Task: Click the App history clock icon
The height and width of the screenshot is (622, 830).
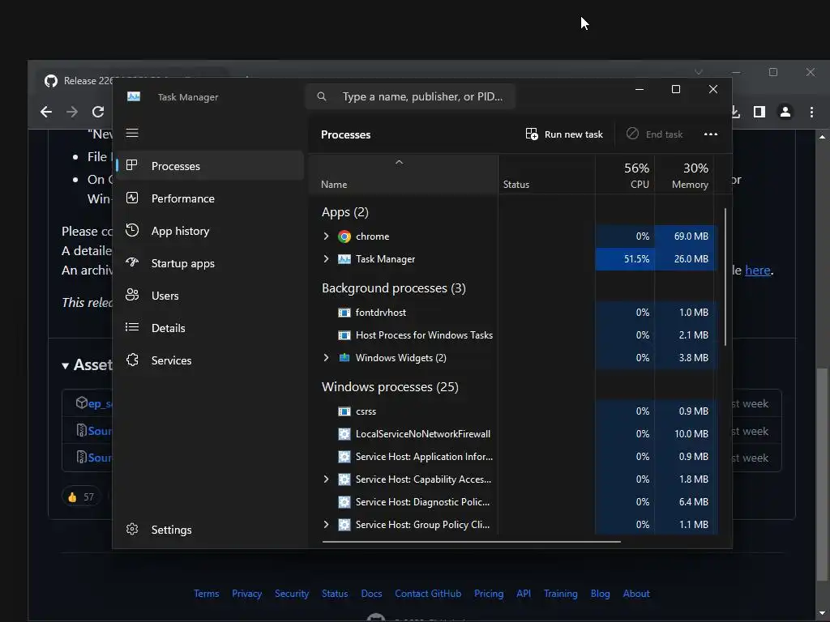Action: tap(132, 230)
